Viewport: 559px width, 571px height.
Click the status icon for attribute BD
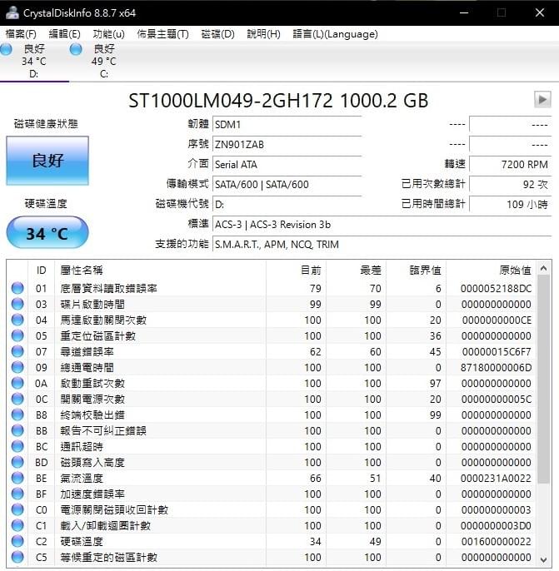point(17,462)
